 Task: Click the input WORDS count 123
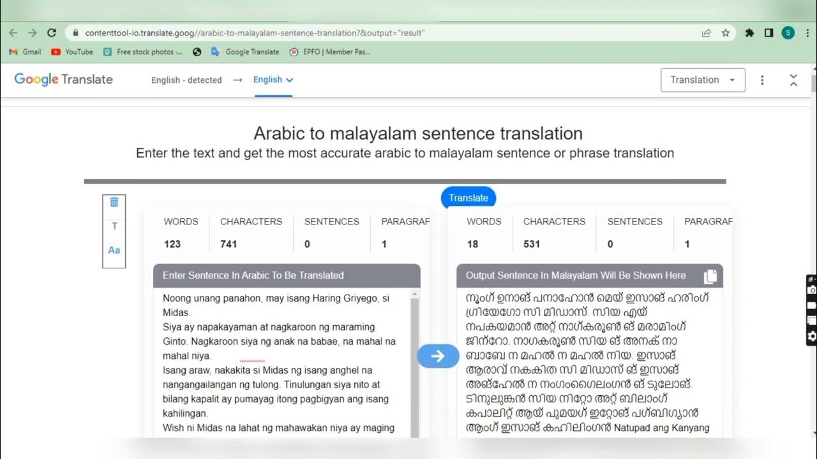click(x=172, y=244)
